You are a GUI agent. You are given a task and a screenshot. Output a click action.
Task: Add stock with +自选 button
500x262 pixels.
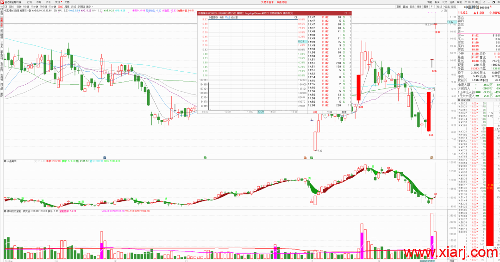point(447,6)
